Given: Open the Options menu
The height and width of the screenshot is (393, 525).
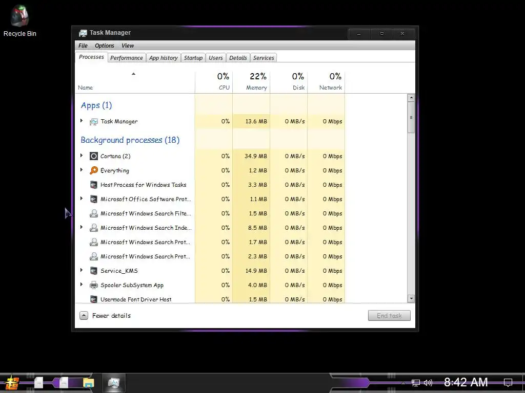Looking at the screenshot, I should (105, 46).
